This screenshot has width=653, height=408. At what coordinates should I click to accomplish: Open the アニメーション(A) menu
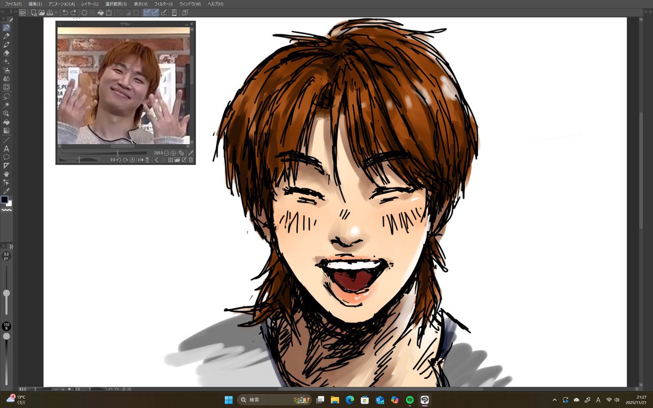[61, 4]
